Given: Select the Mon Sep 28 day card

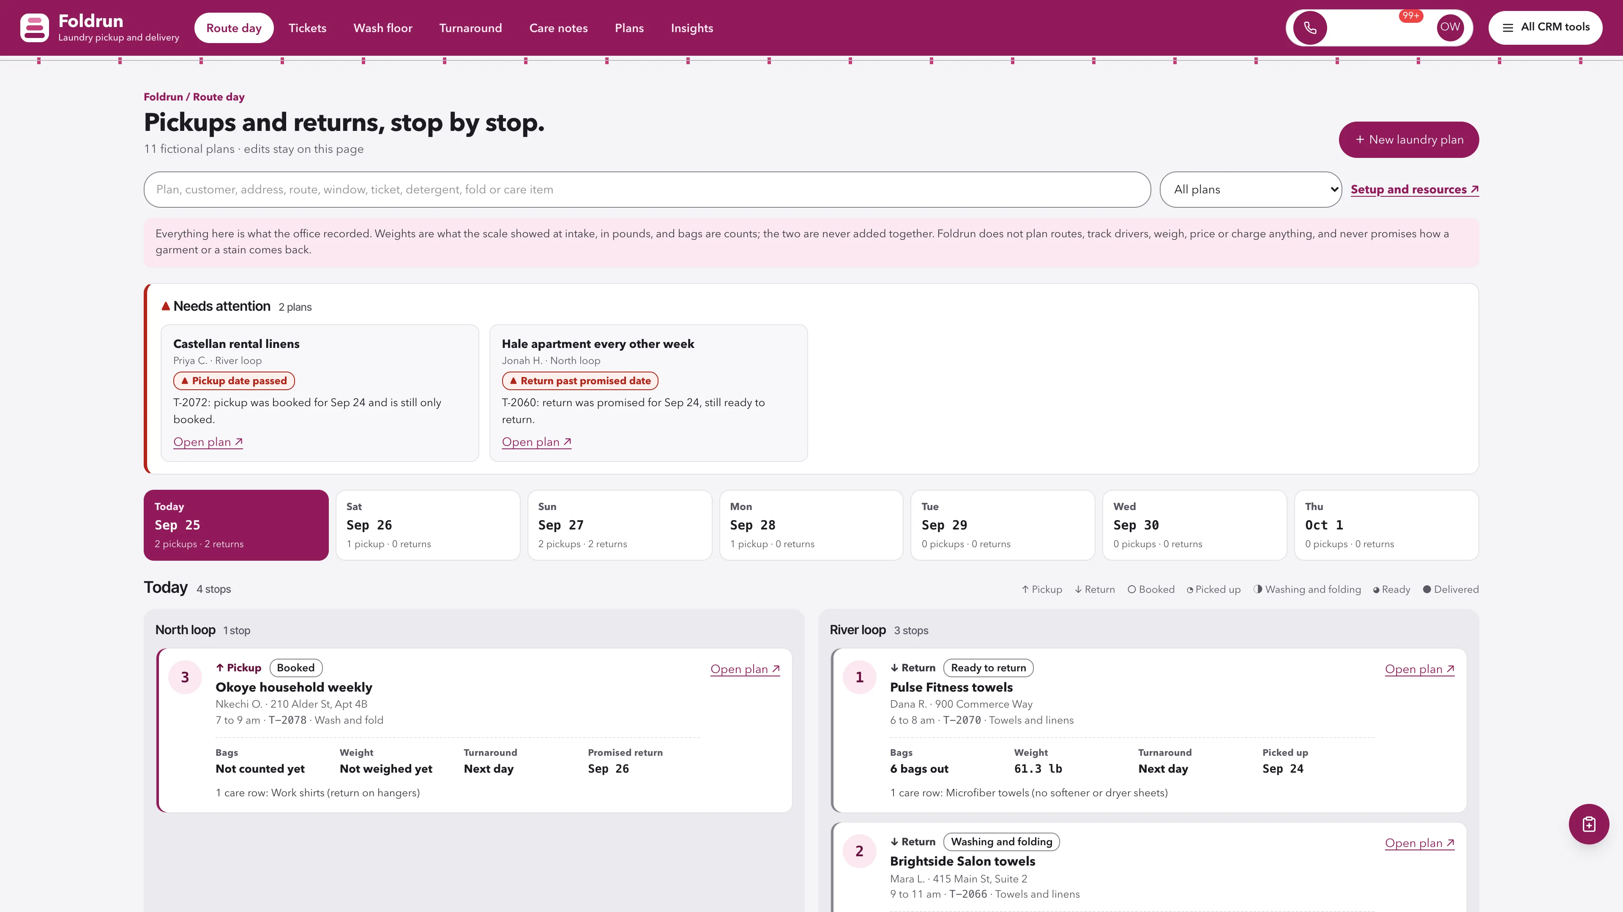Looking at the screenshot, I should pos(811,525).
